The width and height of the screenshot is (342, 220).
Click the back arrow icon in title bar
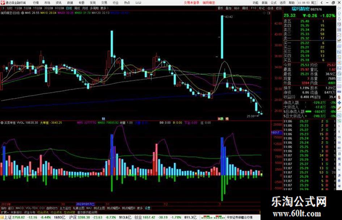(322, 3)
